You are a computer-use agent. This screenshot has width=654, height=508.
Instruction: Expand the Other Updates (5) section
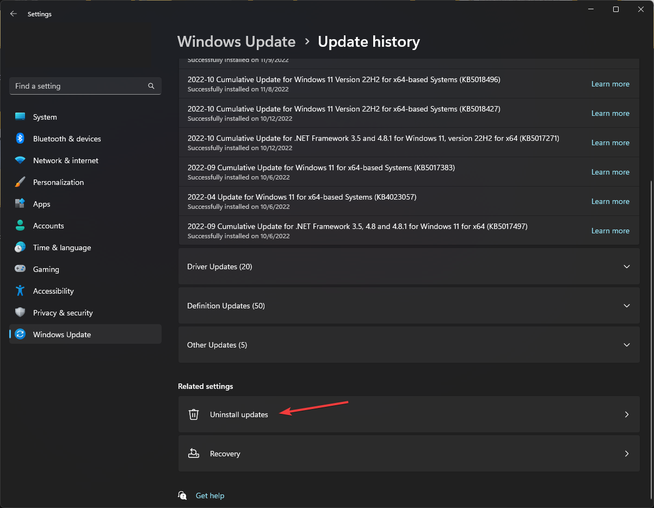point(409,345)
